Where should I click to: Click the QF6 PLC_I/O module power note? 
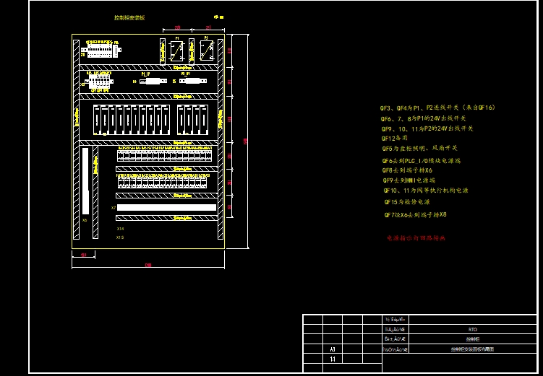click(x=422, y=161)
